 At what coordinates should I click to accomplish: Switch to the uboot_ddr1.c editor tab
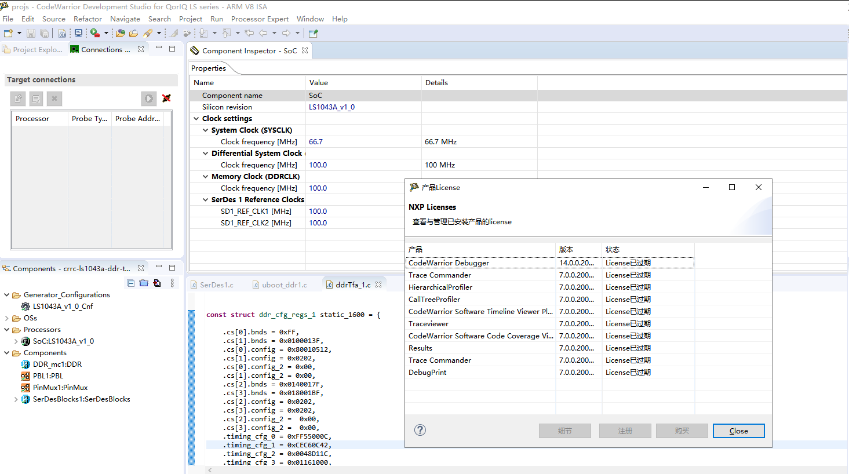pyautogui.click(x=284, y=285)
